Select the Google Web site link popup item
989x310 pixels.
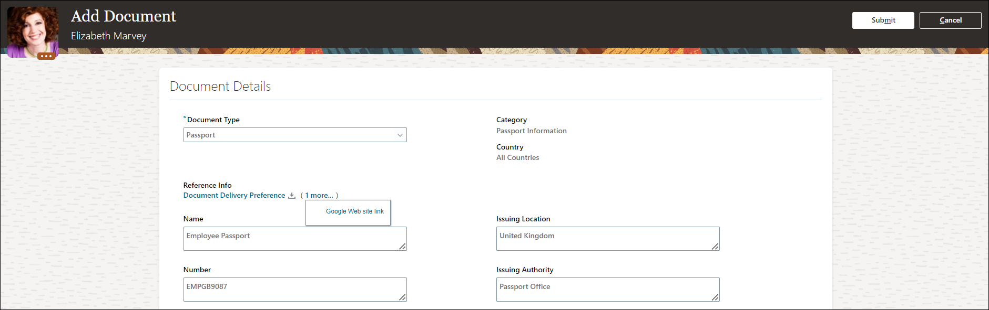355,211
